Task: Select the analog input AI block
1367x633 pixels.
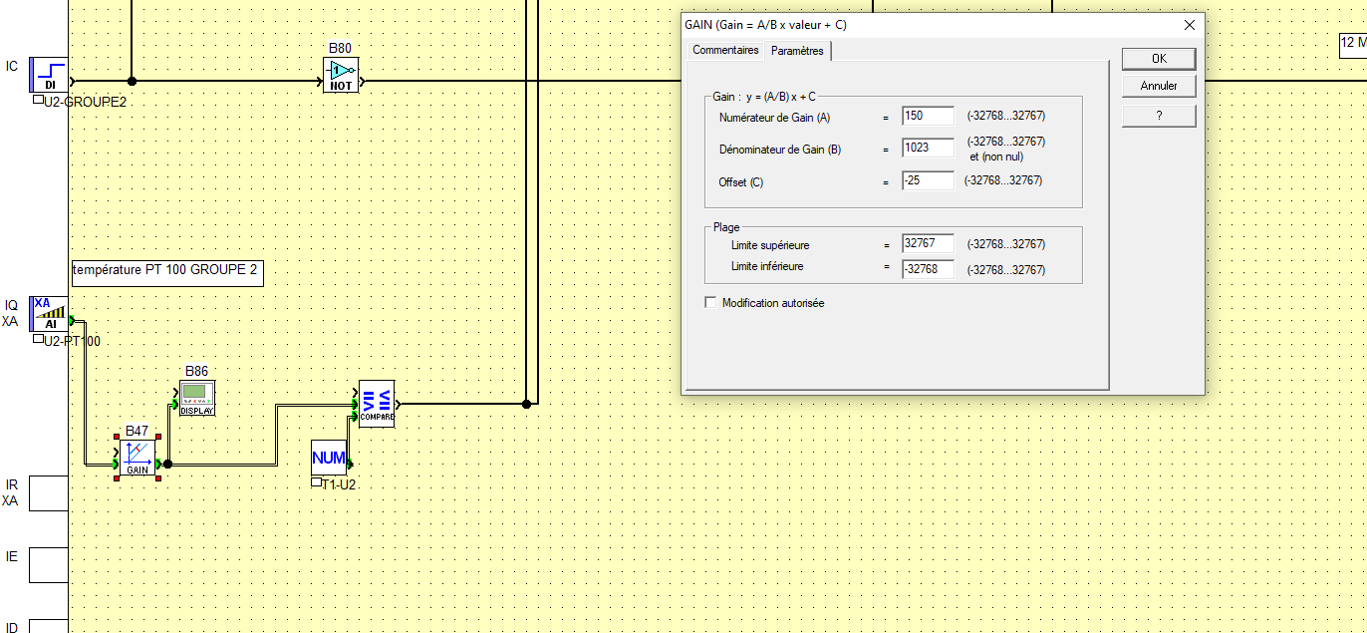Action: point(49,313)
